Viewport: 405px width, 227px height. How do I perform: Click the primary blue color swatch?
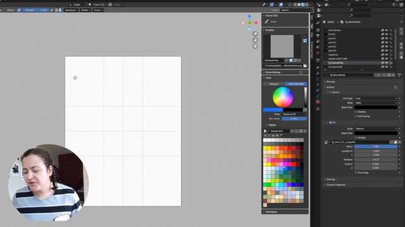point(273,110)
